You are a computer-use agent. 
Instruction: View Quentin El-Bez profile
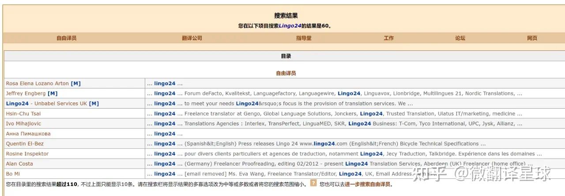pos(25,144)
